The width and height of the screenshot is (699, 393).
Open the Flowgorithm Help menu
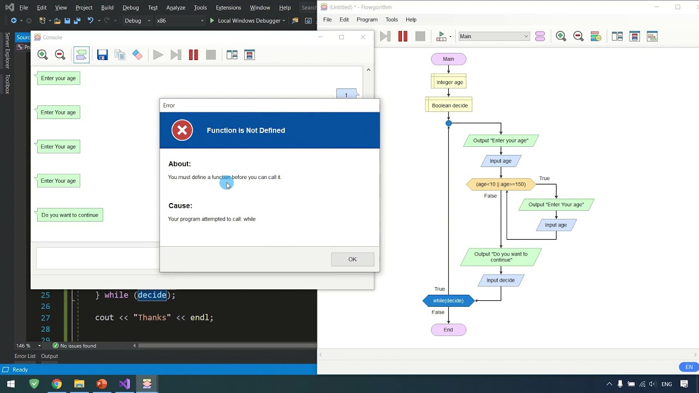pyautogui.click(x=411, y=20)
